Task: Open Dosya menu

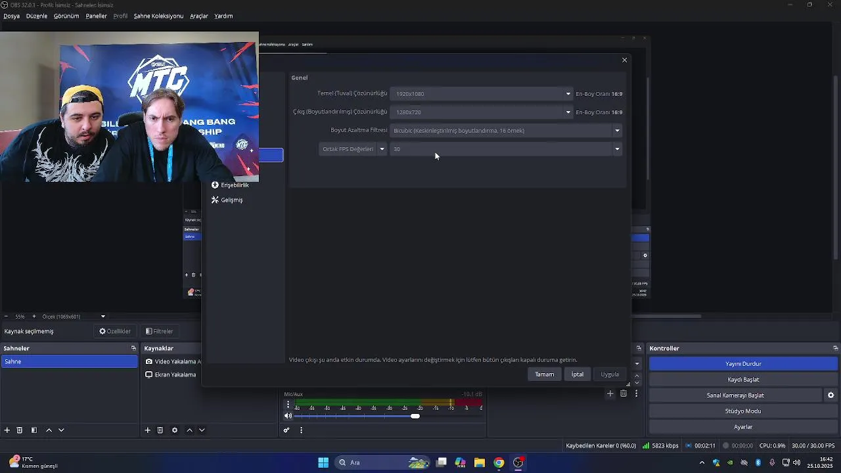Action: click(11, 16)
